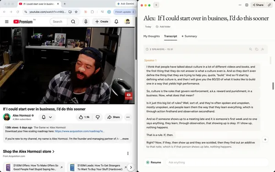Like the video with thumbs up

[84, 117]
